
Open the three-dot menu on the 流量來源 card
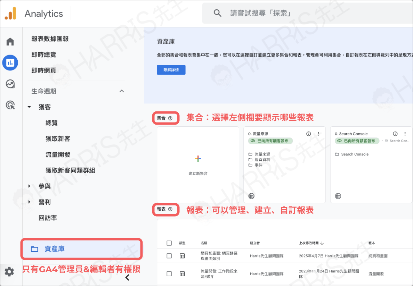point(319,133)
